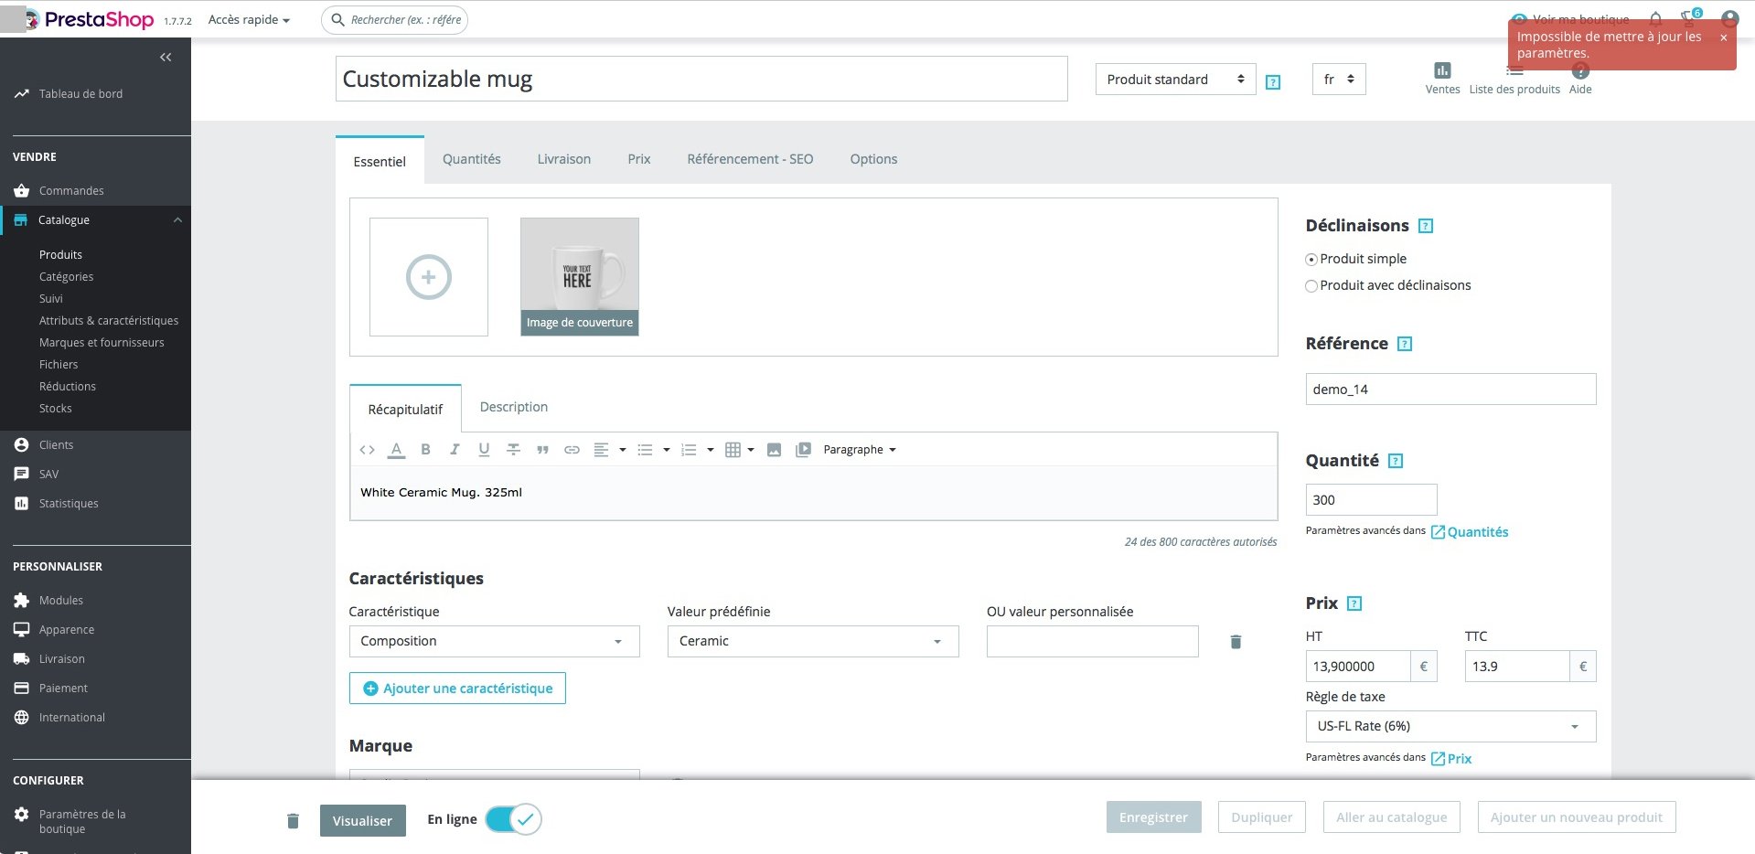Open the Prix advanced settings link
This screenshot has width=1755, height=854.
1451,759
